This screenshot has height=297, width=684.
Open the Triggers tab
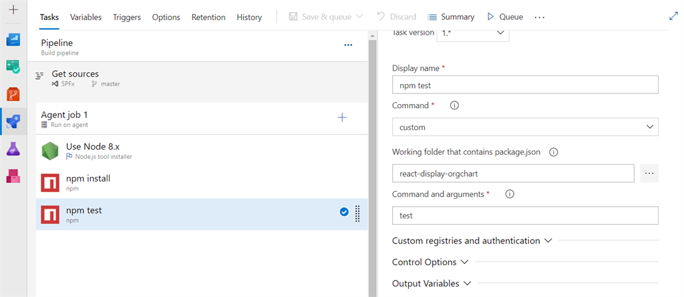[x=127, y=17]
